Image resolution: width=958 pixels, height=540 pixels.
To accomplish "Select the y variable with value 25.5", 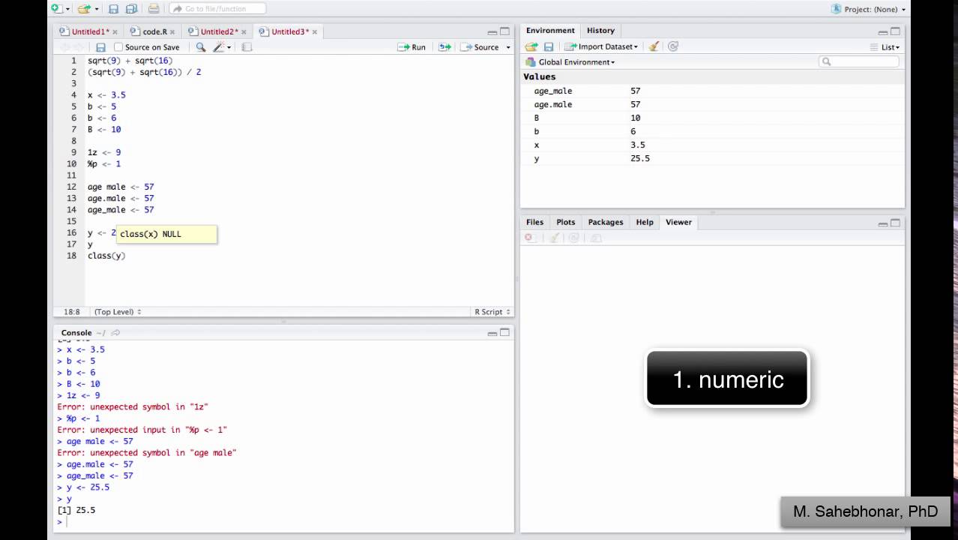I will click(x=712, y=158).
